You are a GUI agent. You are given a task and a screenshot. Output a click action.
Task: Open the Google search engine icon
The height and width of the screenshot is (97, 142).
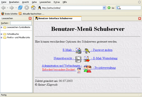pyautogui.click(x=119, y=8)
